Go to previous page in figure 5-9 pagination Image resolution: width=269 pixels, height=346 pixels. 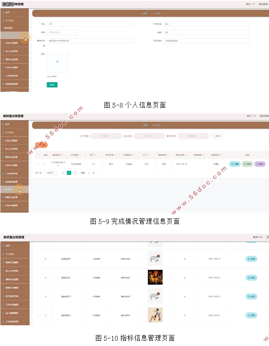pyautogui.click(x=63, y=173)
